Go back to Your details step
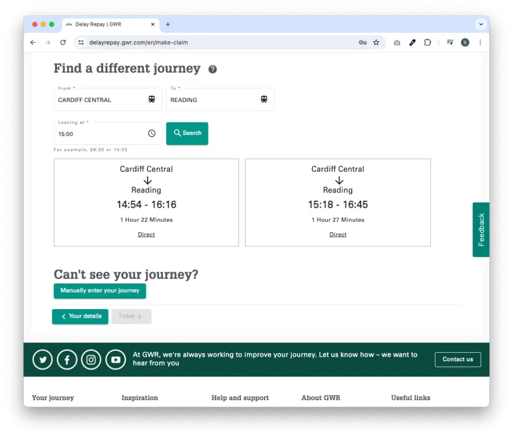513x438 pixels. pos(80,316)
